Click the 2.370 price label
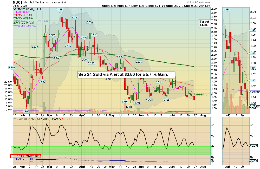This screenshot has width=260, height=169. click(x=35, y=47)
